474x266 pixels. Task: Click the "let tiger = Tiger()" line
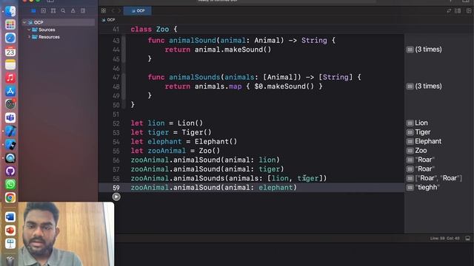171,132
